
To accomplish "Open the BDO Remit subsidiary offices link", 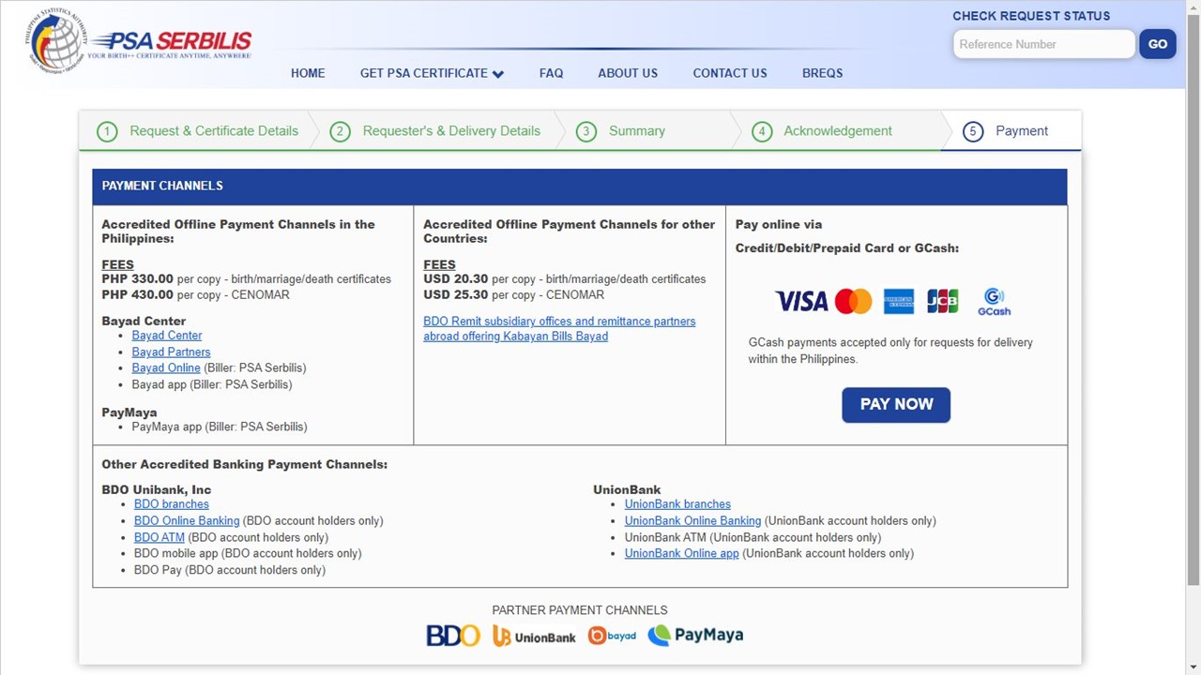I will tap(559, 329).
